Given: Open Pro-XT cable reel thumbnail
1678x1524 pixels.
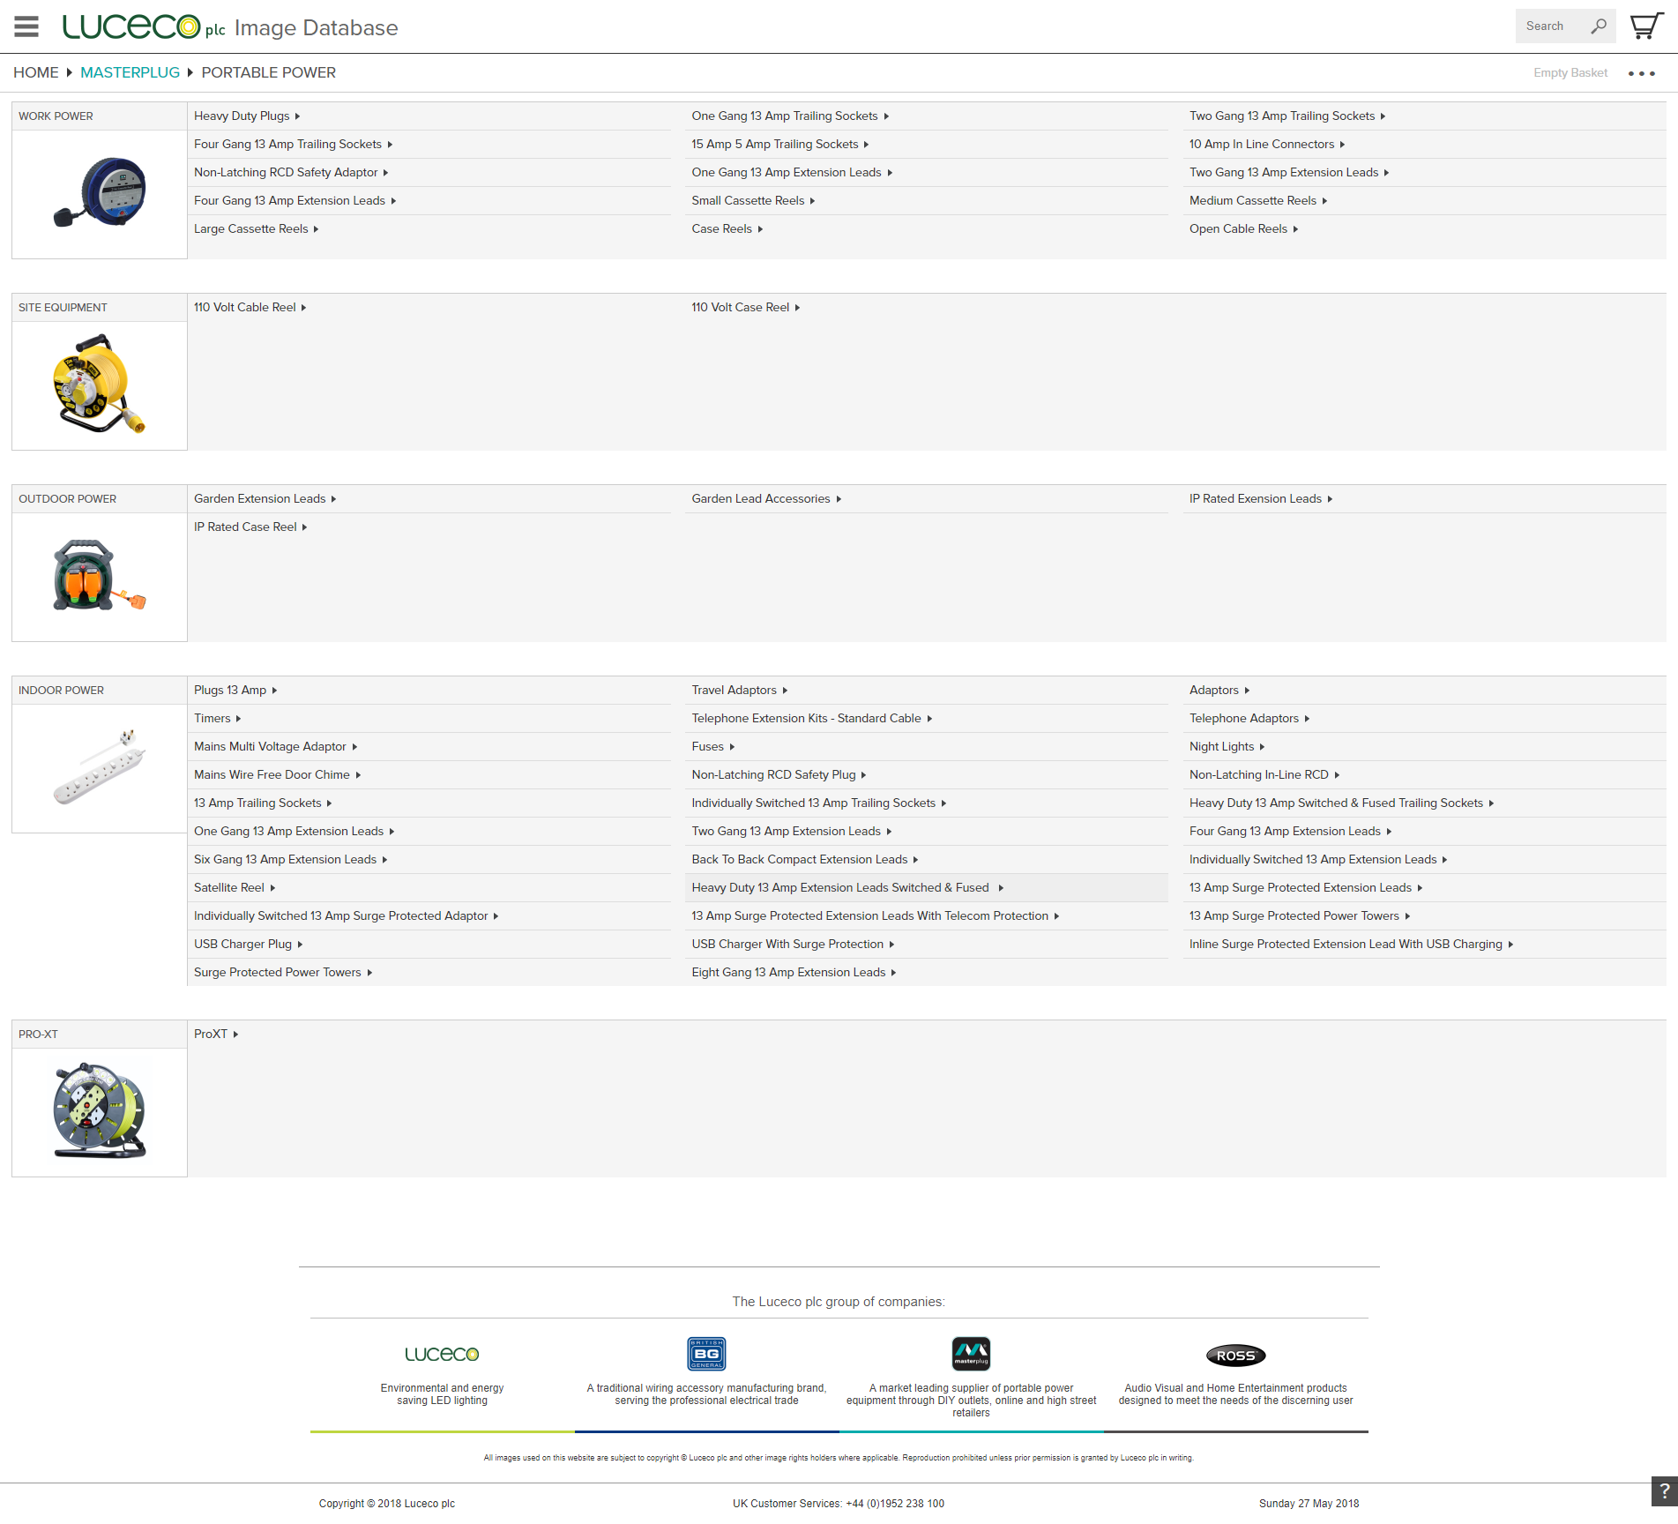Looking at the screenshot, I should click(x=100, y=1112).
